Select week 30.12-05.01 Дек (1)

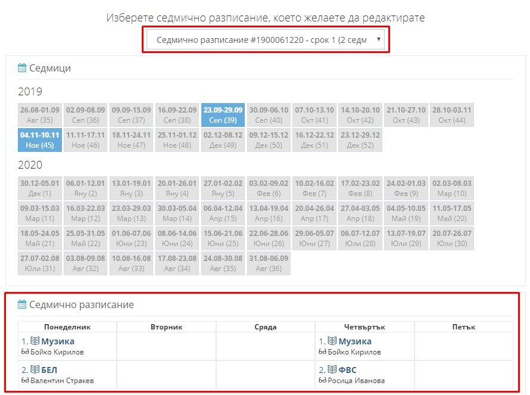pyautogui.click(x=40, y=188)
